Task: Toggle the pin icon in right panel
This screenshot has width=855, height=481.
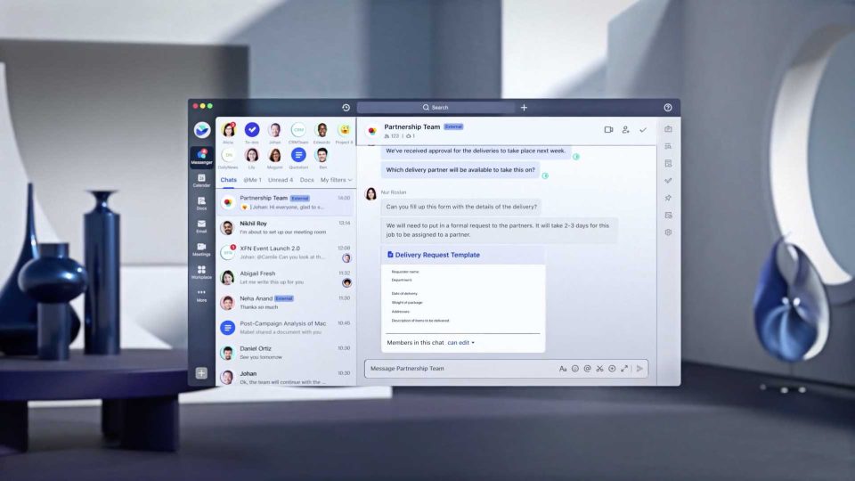Action: click(668, 198)
